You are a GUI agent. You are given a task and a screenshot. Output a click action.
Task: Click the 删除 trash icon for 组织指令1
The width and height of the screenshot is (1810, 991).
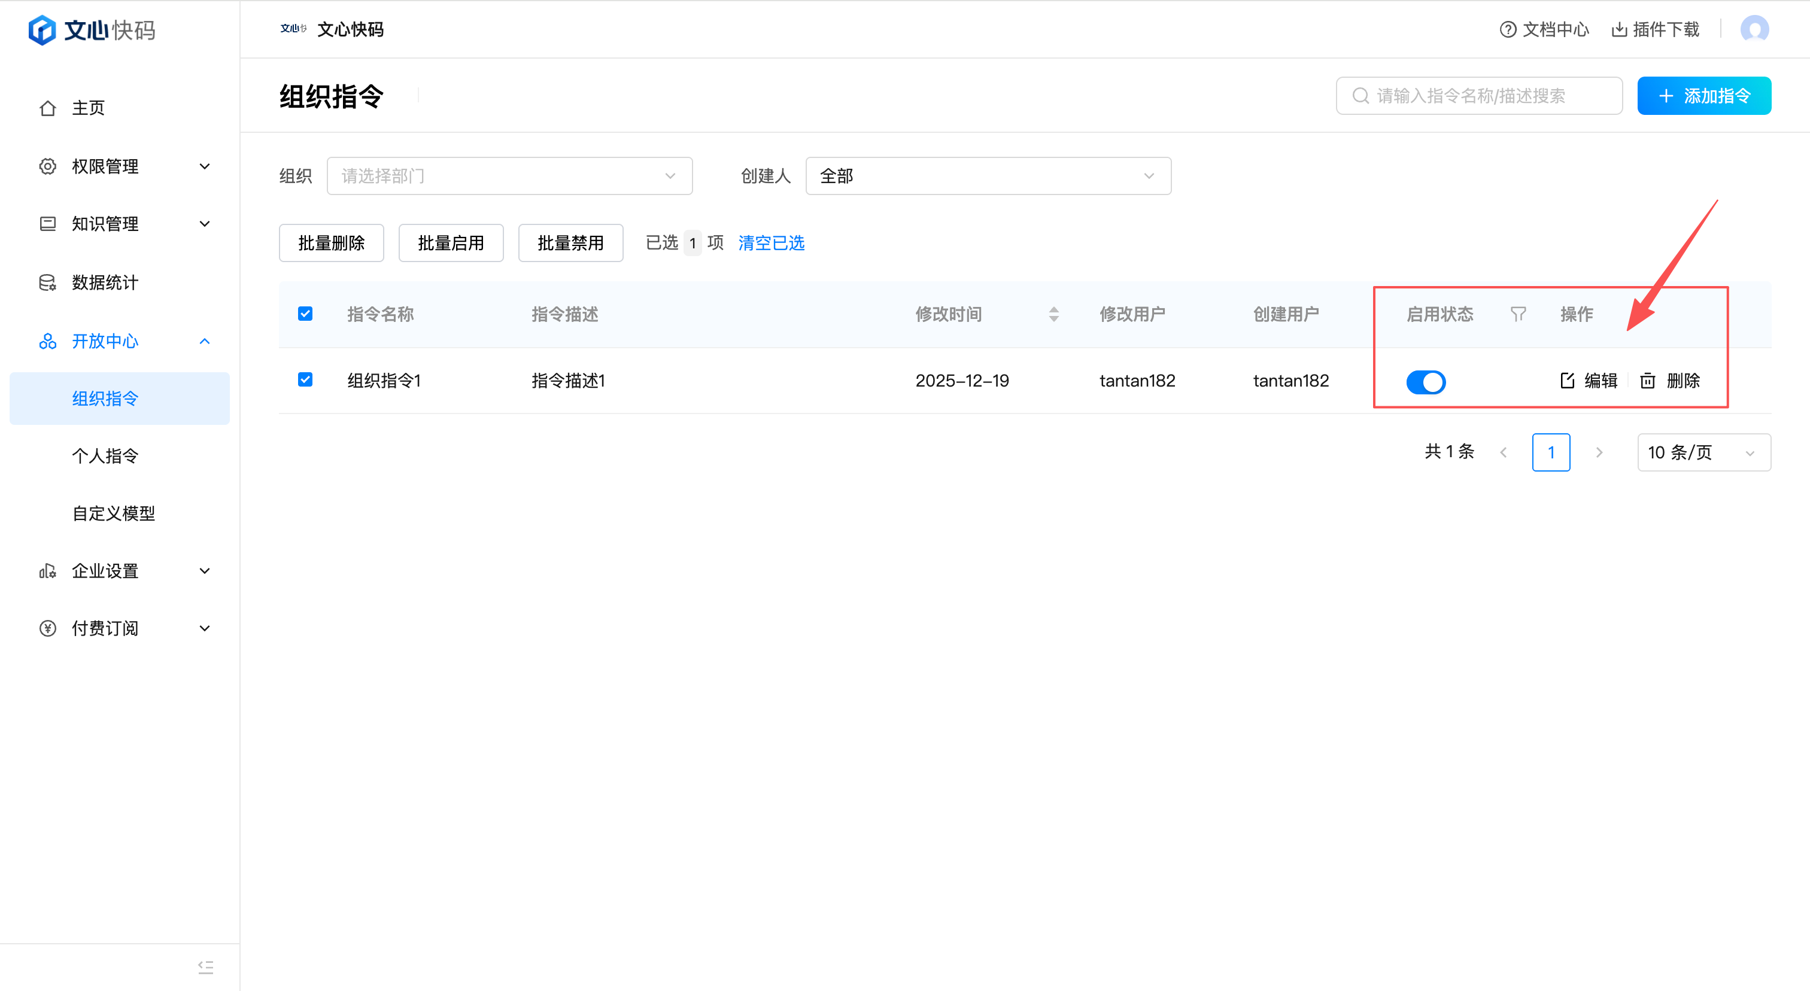click(x=1648, y=381)
